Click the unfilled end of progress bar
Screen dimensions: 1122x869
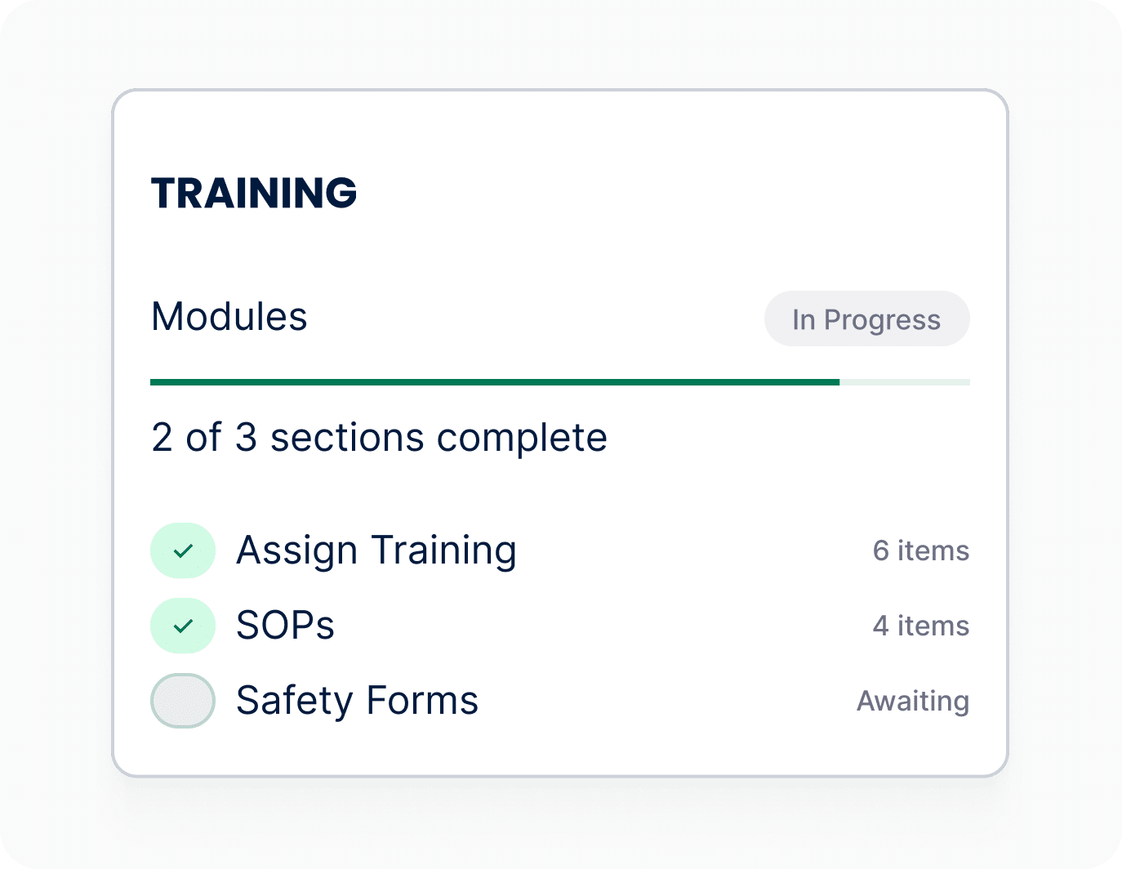click(x=905, y=382)
